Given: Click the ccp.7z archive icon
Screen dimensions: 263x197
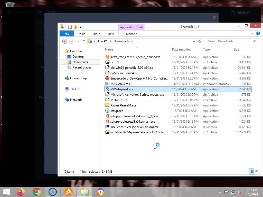Looking at the screenshot, I should [107, 62].
